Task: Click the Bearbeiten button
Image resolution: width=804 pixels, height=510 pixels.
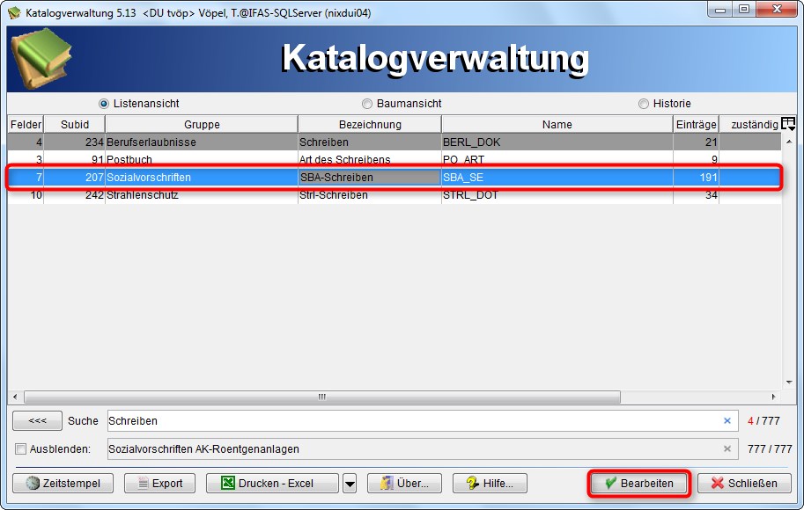Action: pyautogui.click(x=639, y=484)
